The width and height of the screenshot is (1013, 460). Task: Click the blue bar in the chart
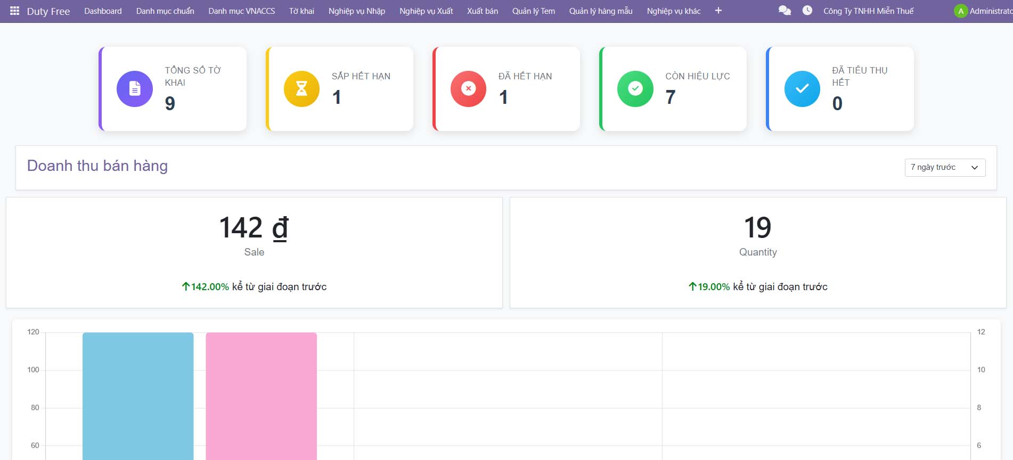pyautogui.click(x=138, y=397)
